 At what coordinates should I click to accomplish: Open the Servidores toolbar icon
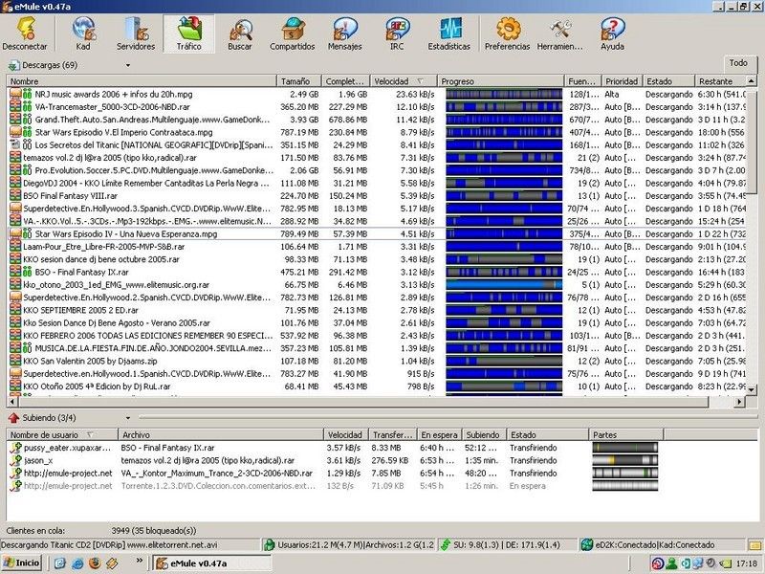tap(136, 33)
